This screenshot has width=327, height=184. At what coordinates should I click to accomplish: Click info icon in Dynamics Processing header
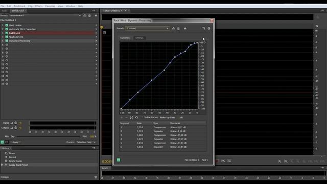209,29
